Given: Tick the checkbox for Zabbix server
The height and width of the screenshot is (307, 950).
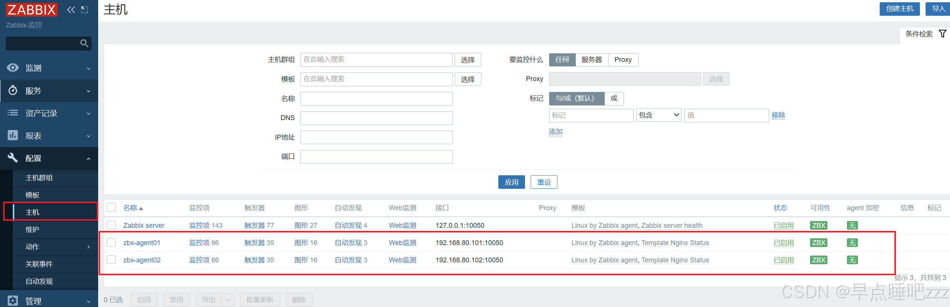Looking at the screenshot, I should [x=111, y=225].
